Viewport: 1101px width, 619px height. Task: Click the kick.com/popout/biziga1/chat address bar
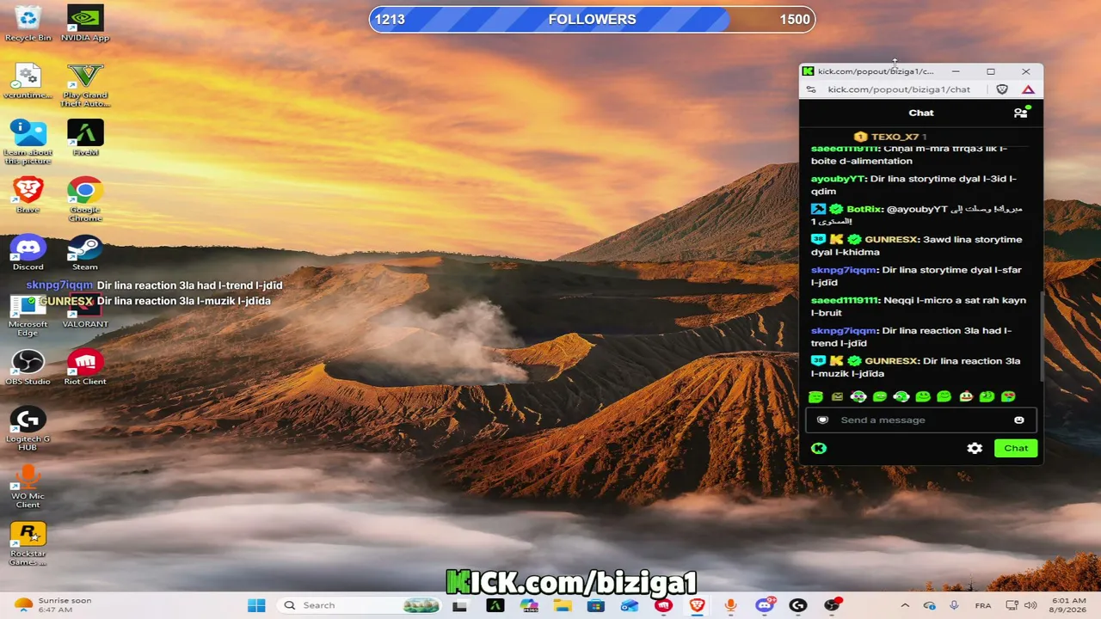(899, 89)
